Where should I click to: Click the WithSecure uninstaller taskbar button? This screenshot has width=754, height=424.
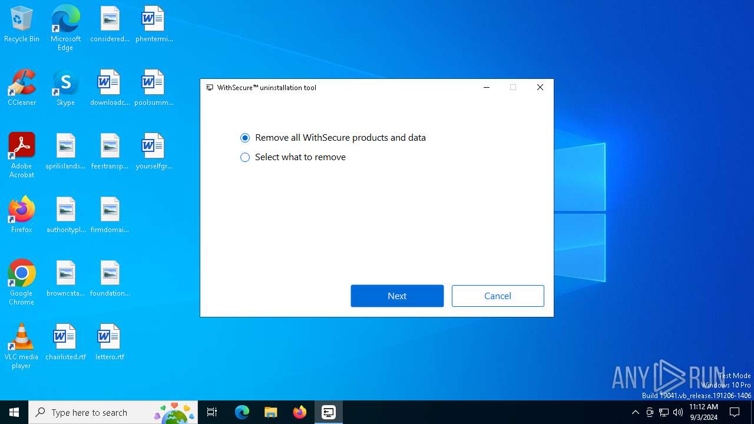[329, 412]
